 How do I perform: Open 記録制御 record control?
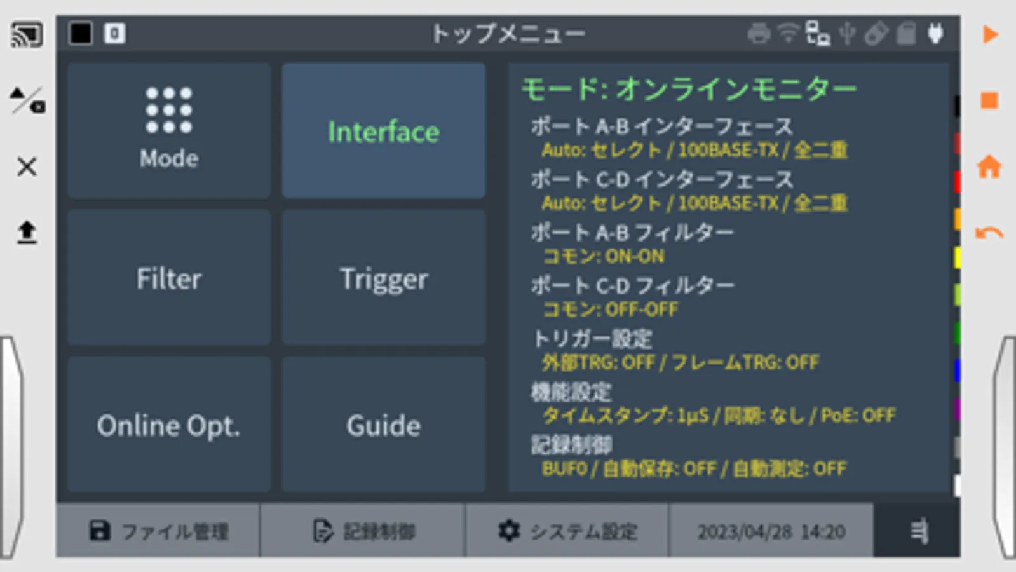tap(363, 530)
